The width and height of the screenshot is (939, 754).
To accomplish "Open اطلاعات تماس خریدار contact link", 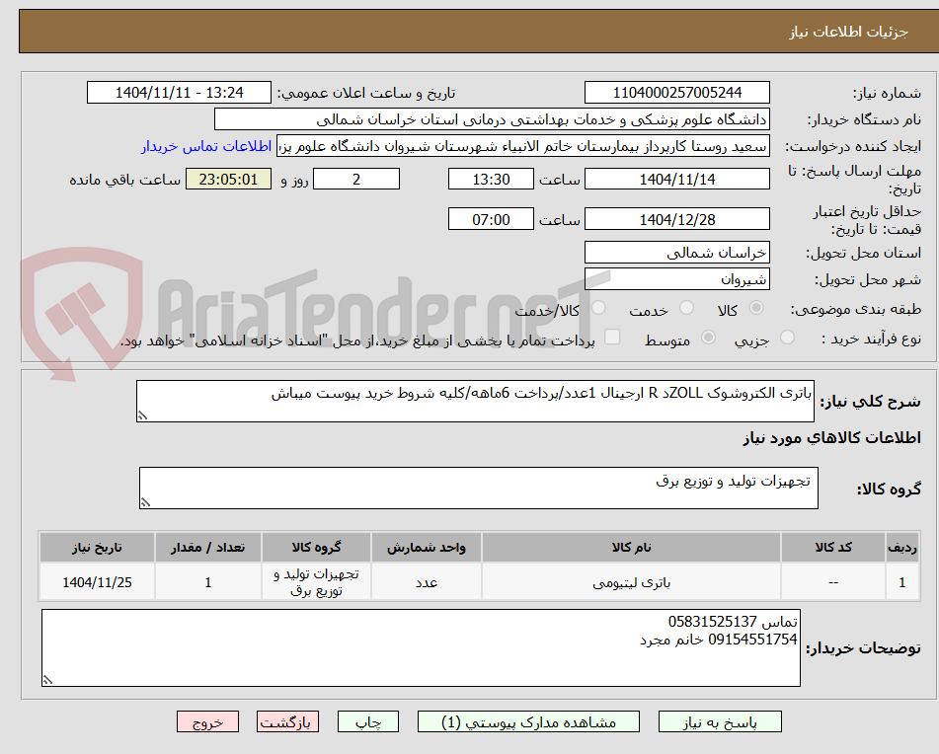I will [x=206, y=147].
